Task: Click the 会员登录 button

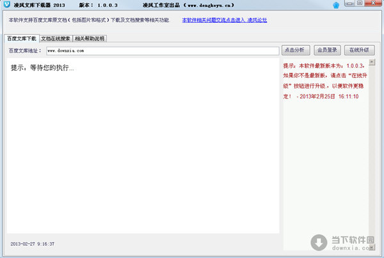Action: [327, 50]
